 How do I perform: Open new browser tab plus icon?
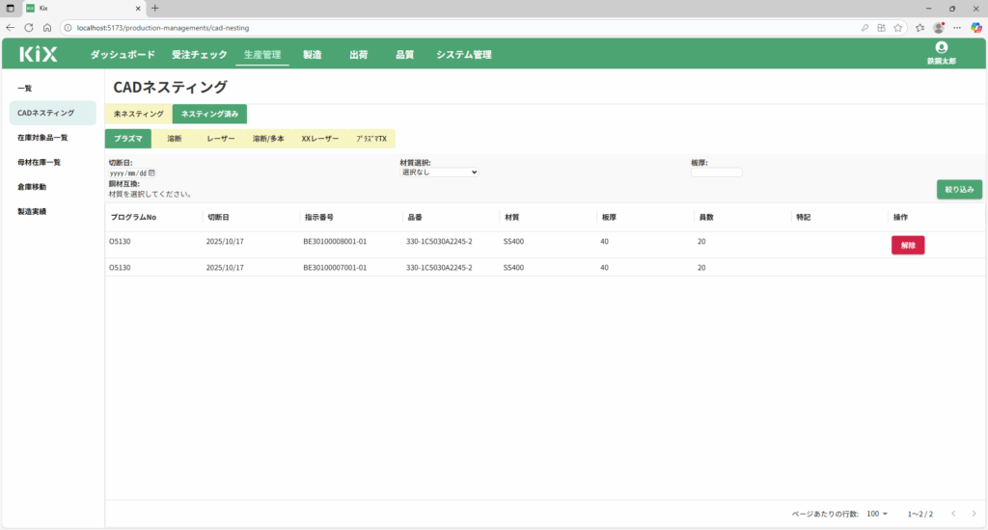(155, 8)
